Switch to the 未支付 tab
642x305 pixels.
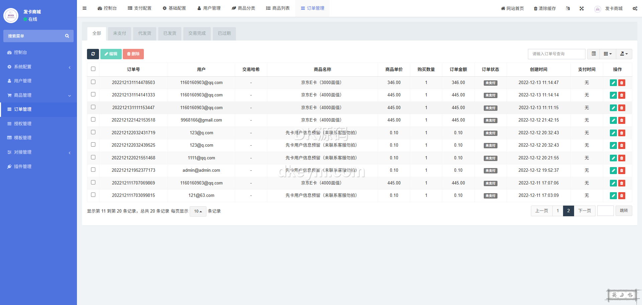click(119, 33)
